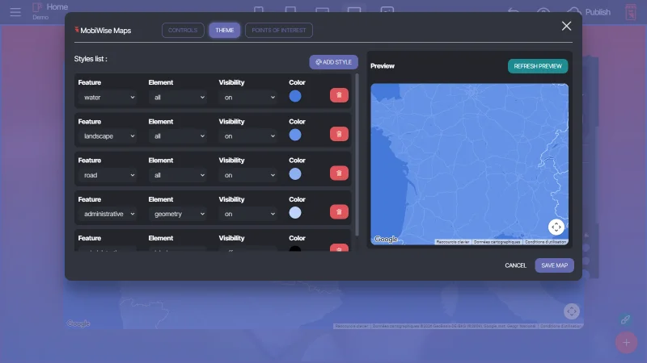Recenter the preview map with crosshair icon

click(556, 227)
